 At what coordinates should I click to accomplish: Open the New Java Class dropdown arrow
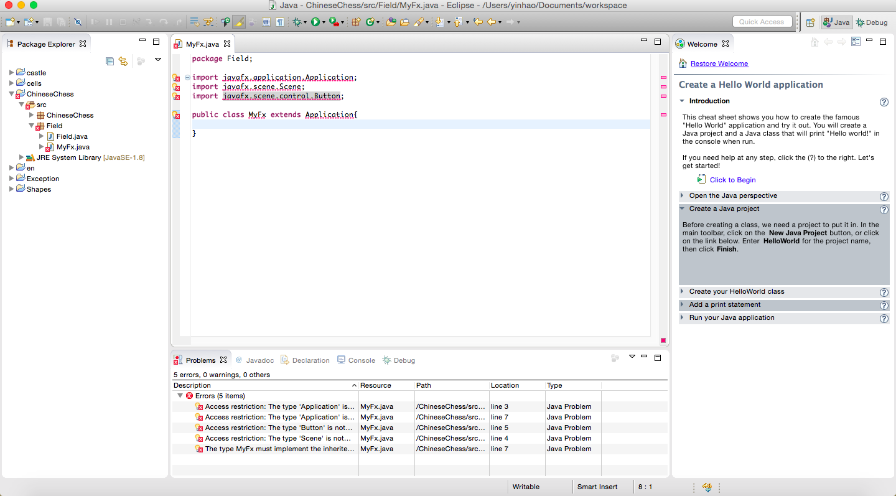(x=378, y=22)
